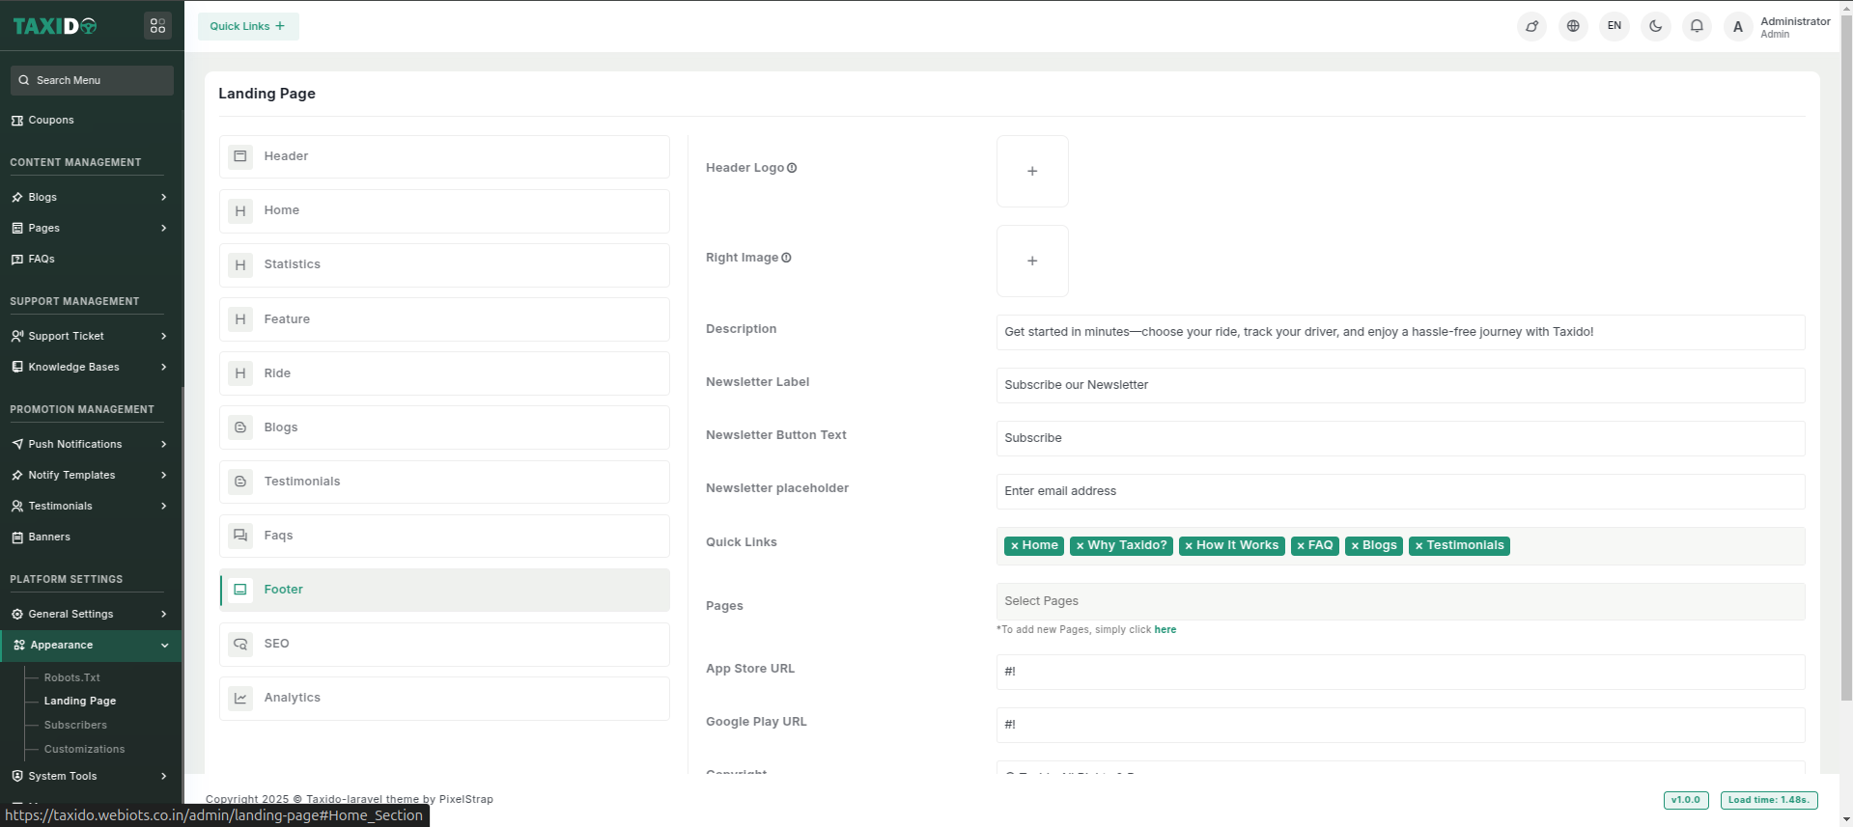Remove the Home quick link tag
The height and width of the screenshot is (827, 1853).
pyautogui.click(x=1014, y=546)
